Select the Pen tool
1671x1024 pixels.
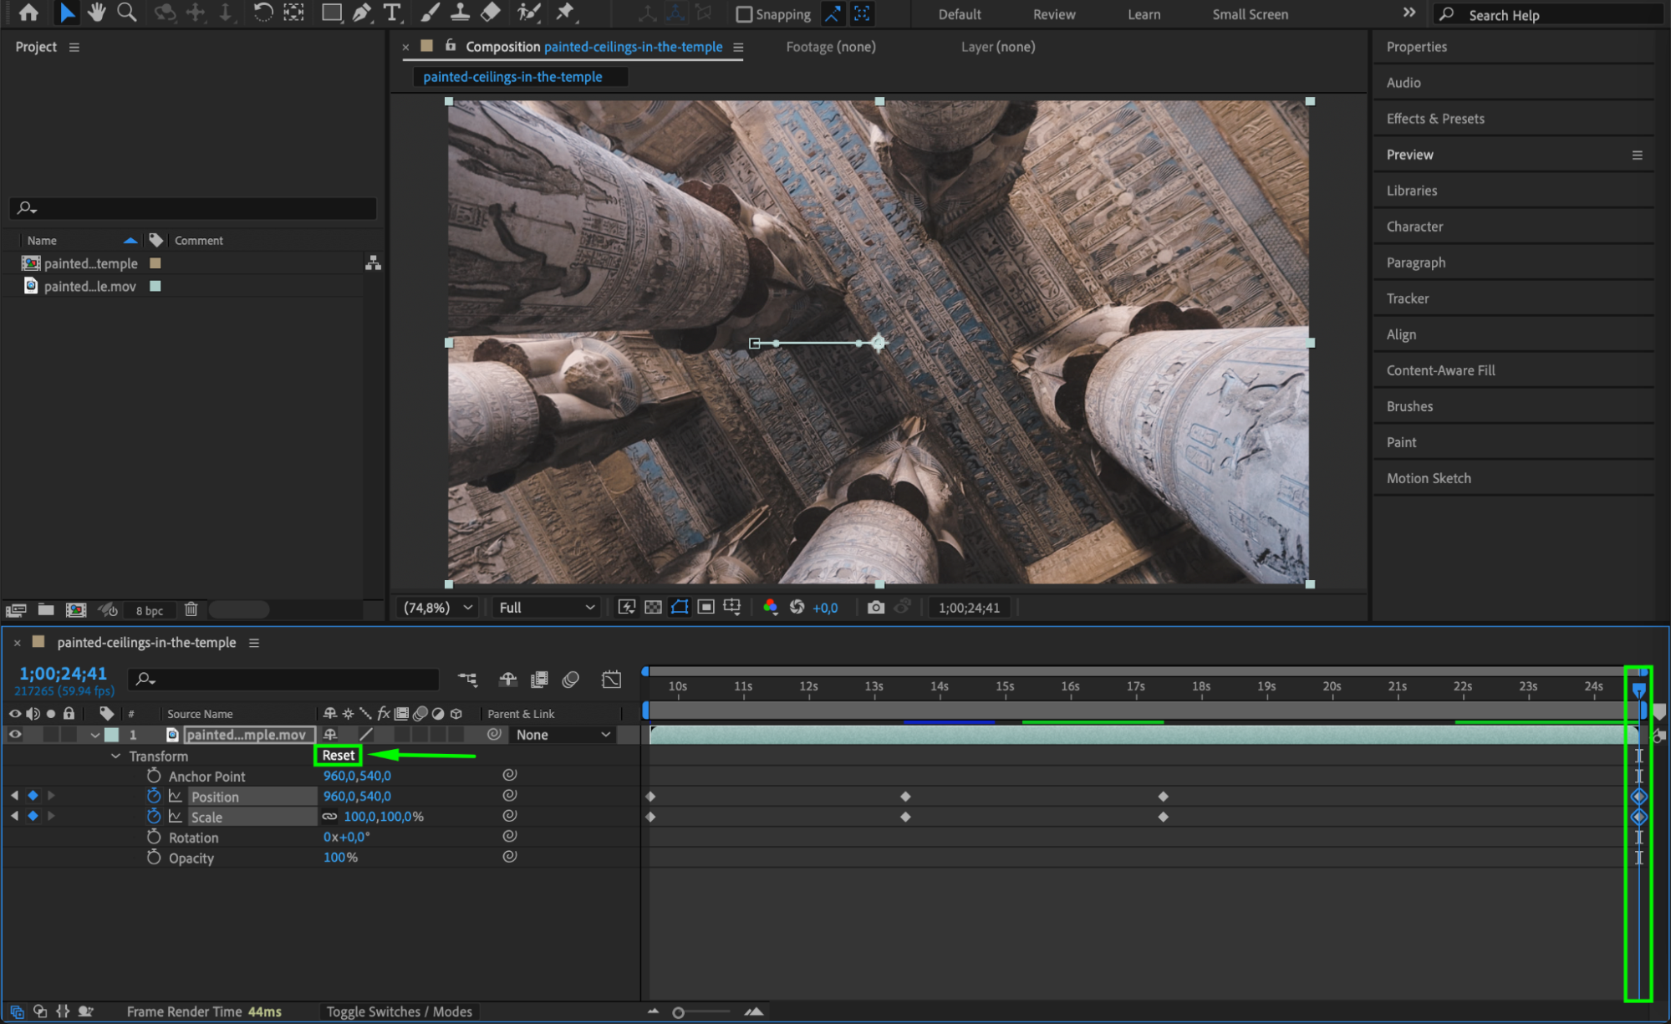coord(361,13)
